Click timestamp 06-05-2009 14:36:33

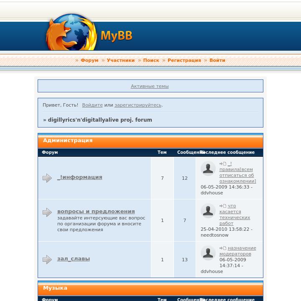tap(225, 187)
